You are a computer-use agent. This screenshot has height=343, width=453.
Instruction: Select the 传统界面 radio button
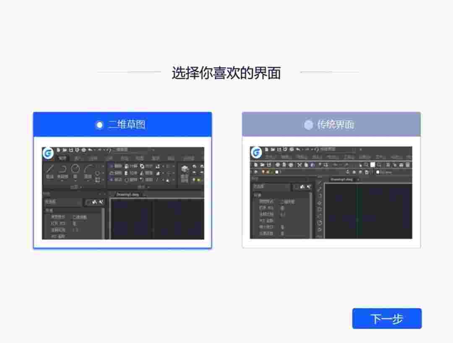pos(309,125)
